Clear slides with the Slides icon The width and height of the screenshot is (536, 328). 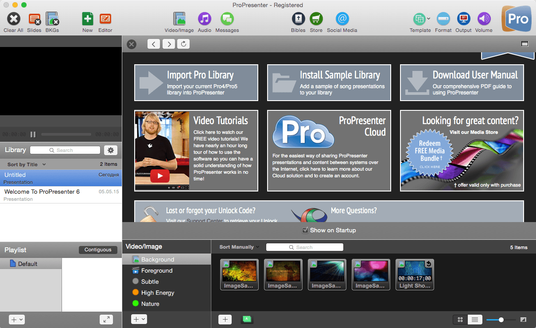[34, 19]
